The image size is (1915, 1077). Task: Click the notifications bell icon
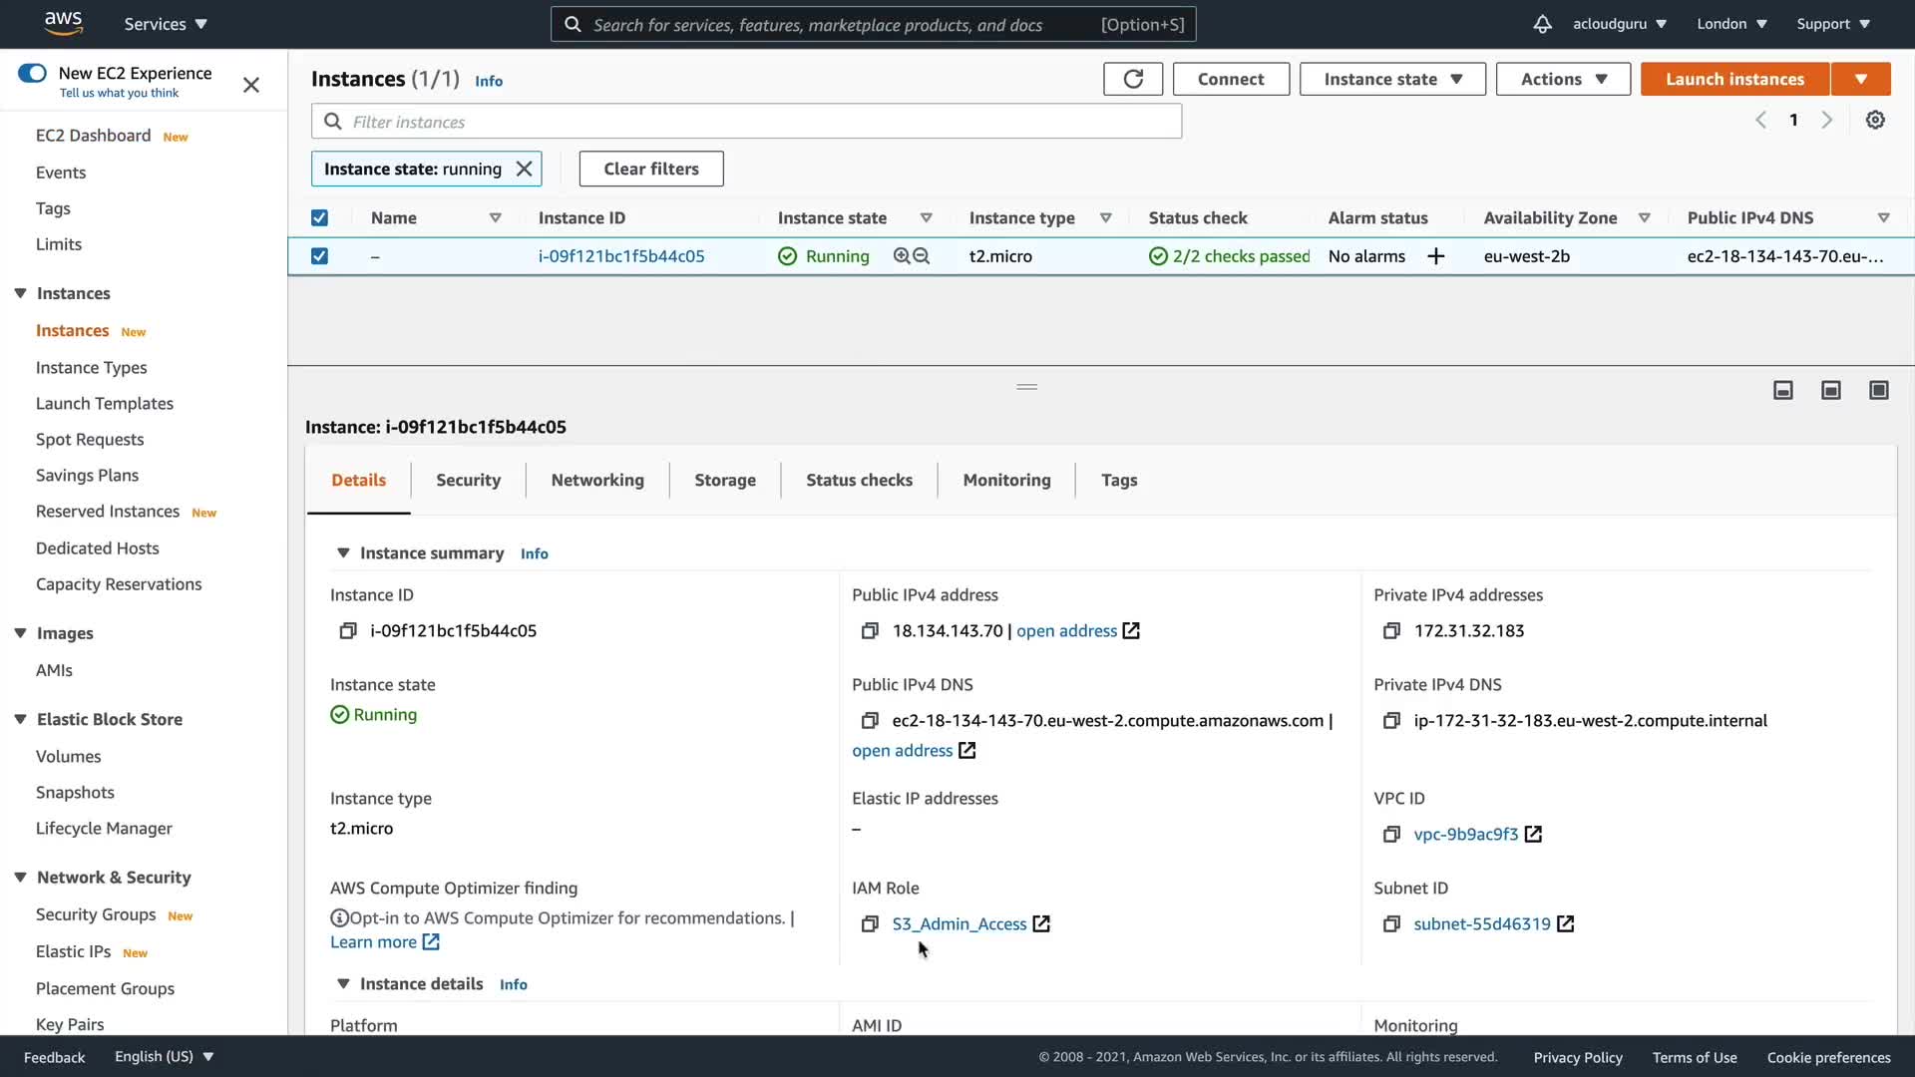pos(1542,24)
